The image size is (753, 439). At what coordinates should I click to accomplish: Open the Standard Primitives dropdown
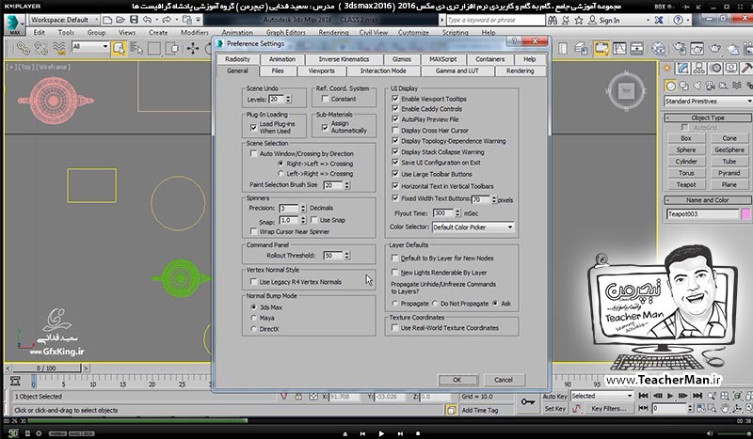tap(709, 102)
